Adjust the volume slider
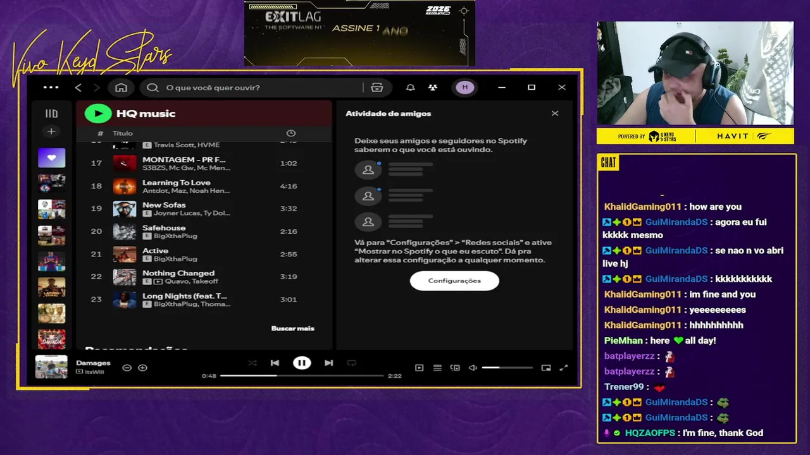Screen dimensions: 810x455 507,368
